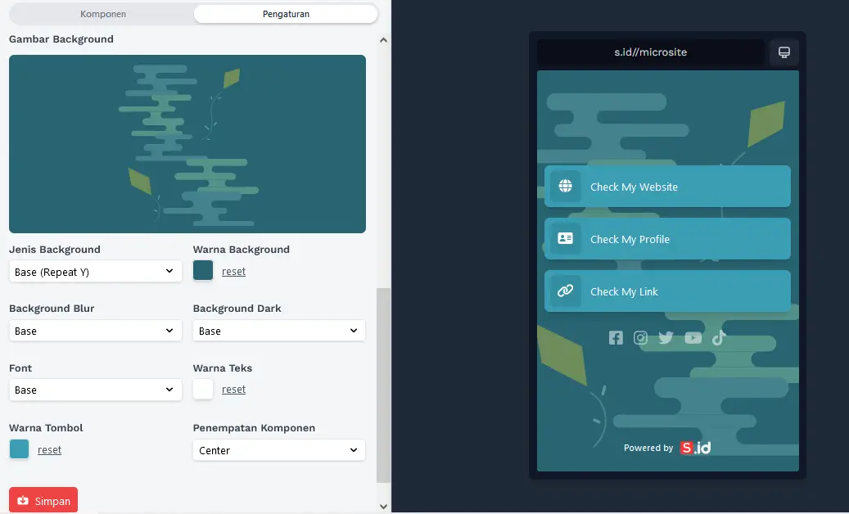Image resolution: width=849 pixels, height=514 pixels.
Task: Open the Jenis Background dropdown
Action: click(95, 272)
